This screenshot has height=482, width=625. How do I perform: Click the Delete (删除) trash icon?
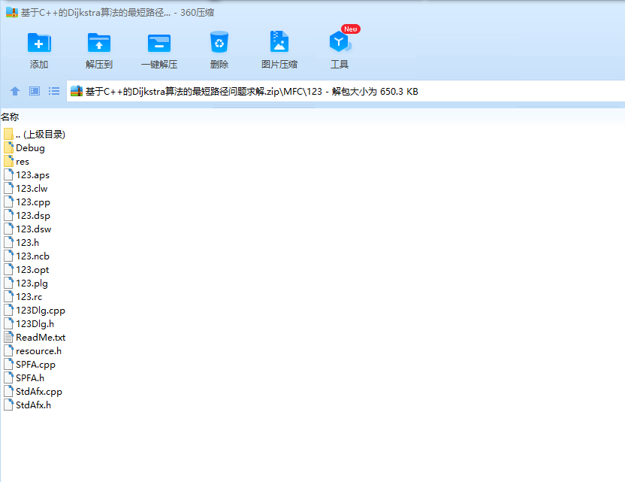219,42
